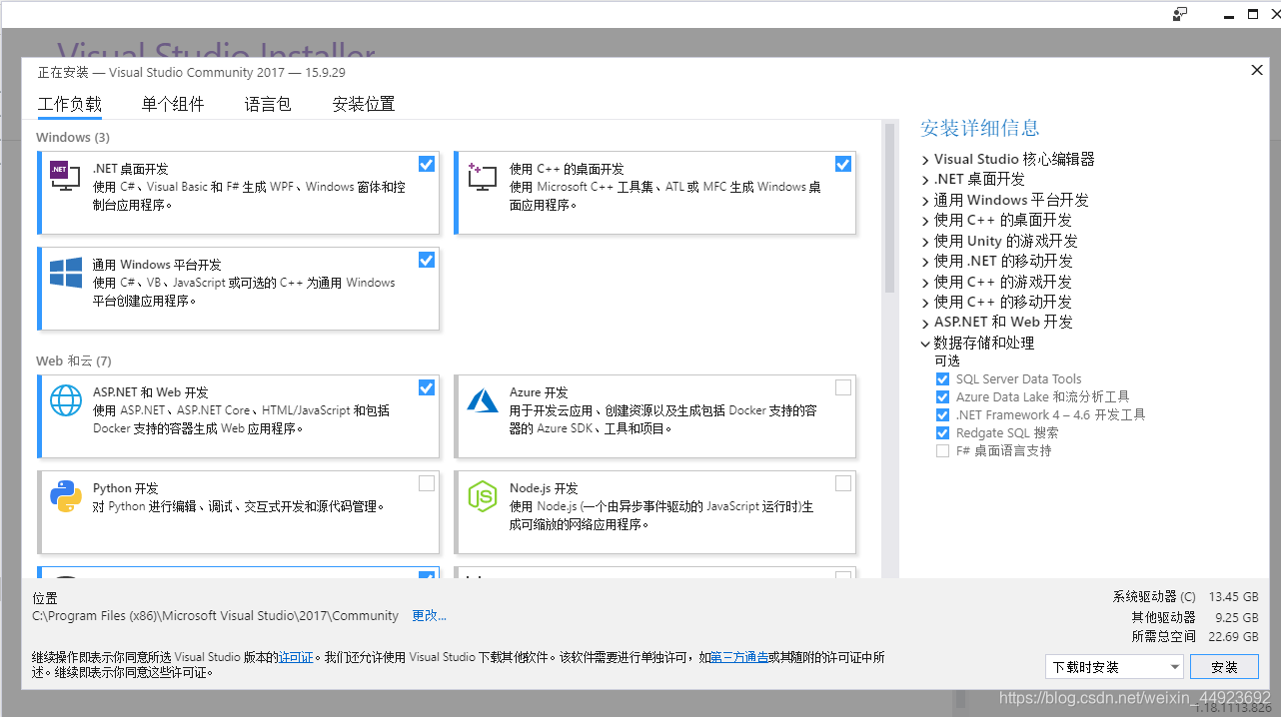Enable the Python 开发 workload checkbox
This screenshot has height=717, width=1281.
[427, 483]
